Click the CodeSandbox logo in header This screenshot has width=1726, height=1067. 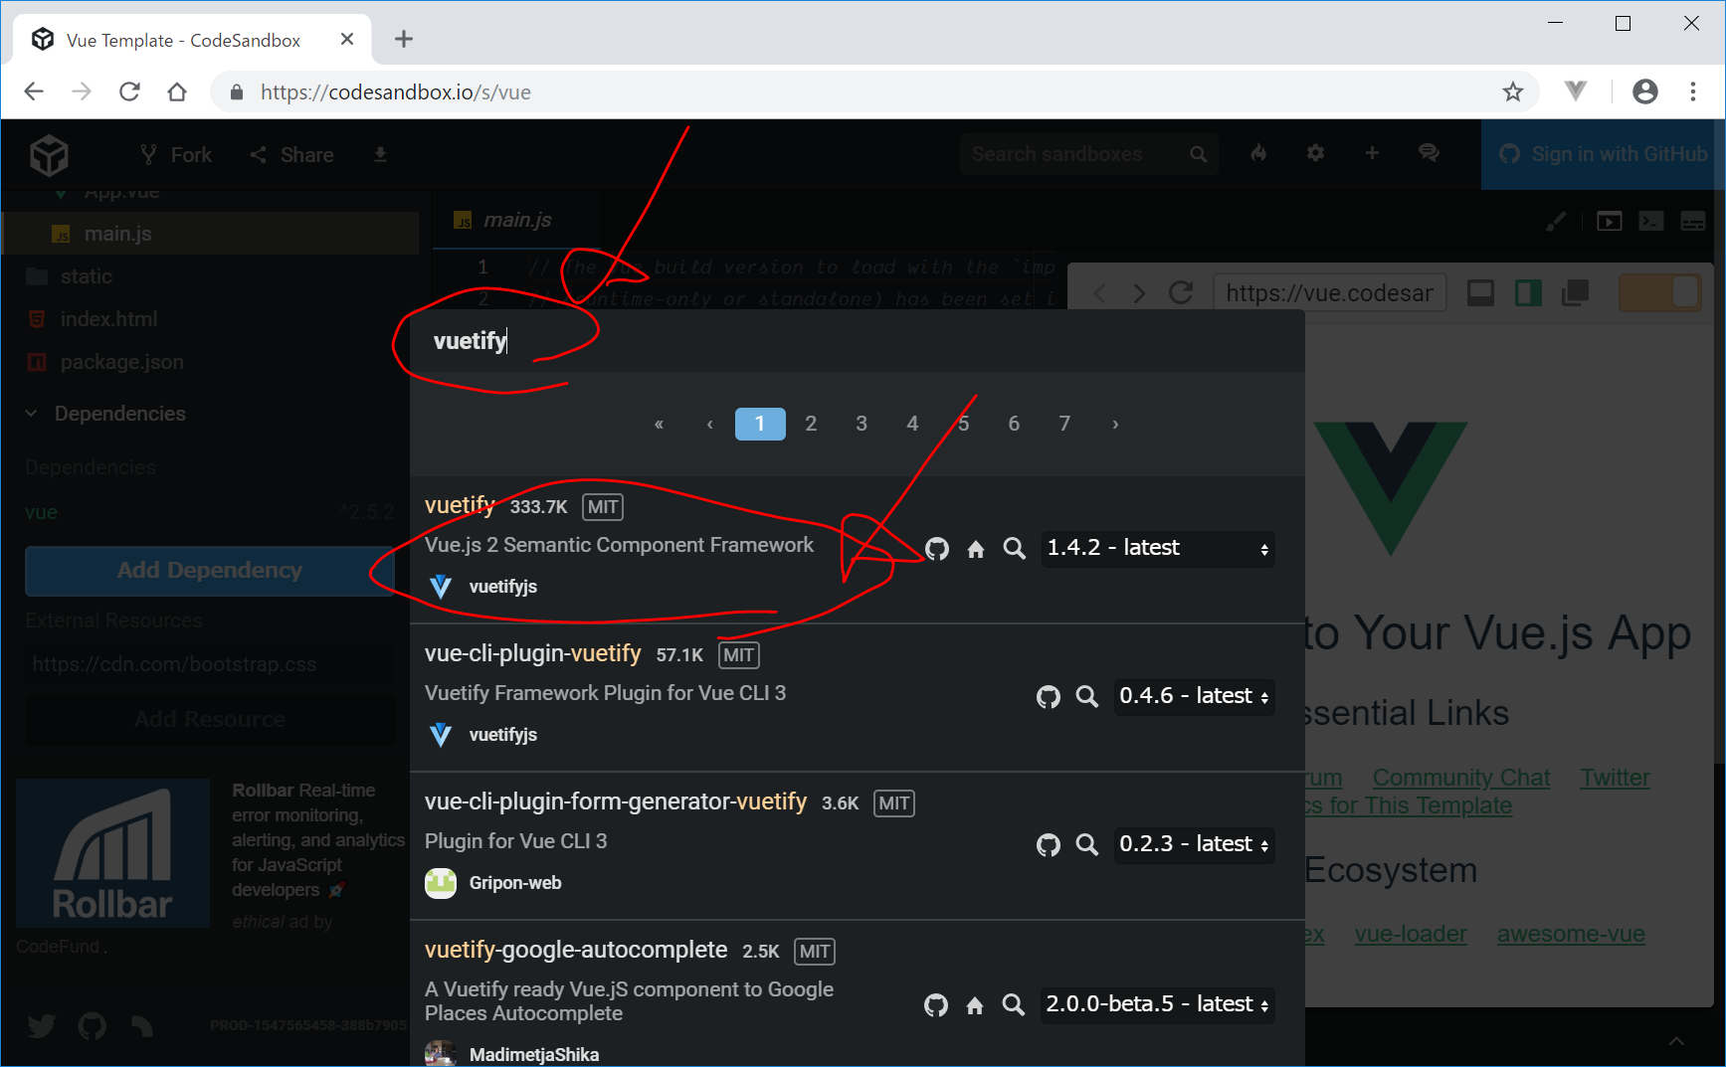point(49,155)
